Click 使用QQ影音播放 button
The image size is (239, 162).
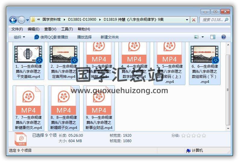tap(51, 37)
